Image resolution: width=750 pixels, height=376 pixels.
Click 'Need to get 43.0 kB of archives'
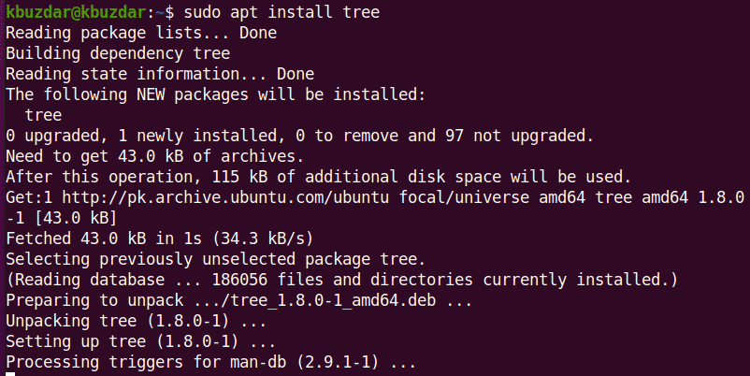(x=154, y=156)
